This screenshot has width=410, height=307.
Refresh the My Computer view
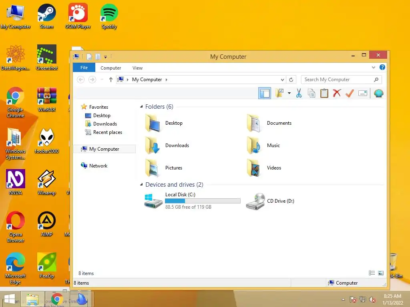[x=291, y=80]
